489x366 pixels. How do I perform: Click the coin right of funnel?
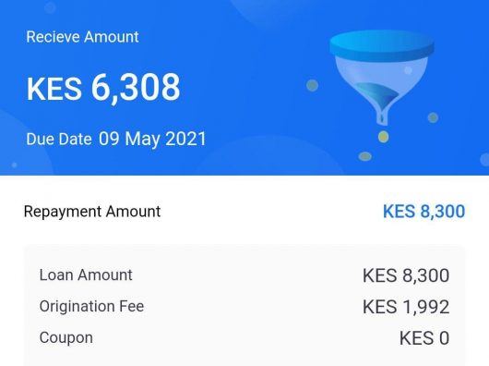pyautogui.click(x=433, y=117)
